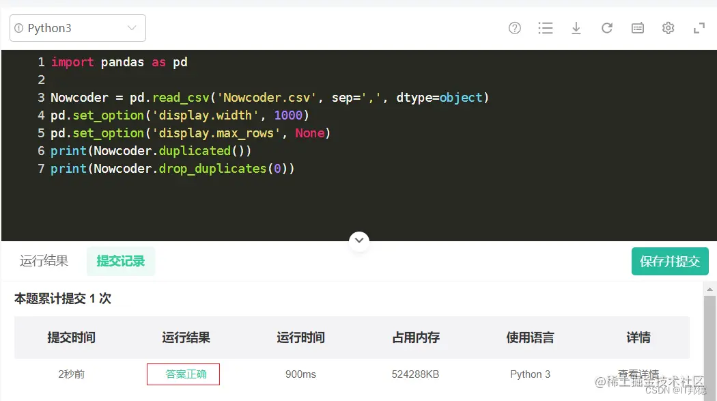Image resolution: width=717 pixels, height=401 pixels.
Task: Reset code with the refresh icon
Action: pyautogui.click(x=607, y=28)
